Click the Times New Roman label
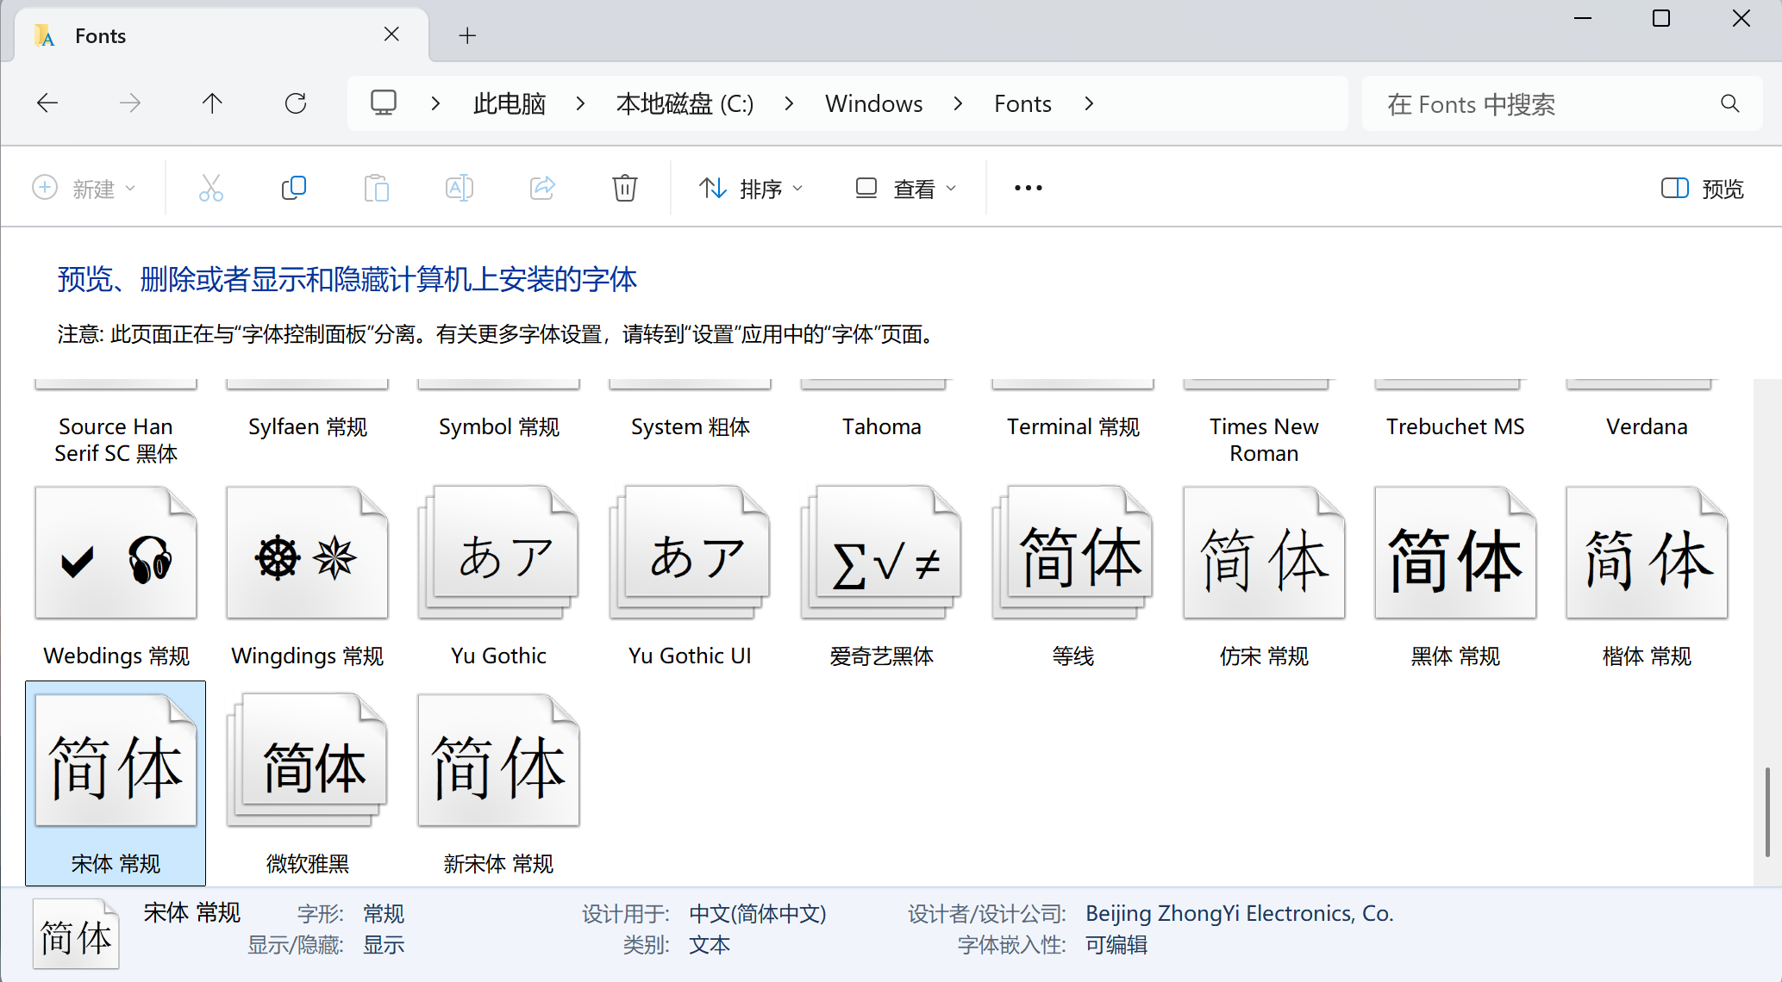 pos(1265,440)
